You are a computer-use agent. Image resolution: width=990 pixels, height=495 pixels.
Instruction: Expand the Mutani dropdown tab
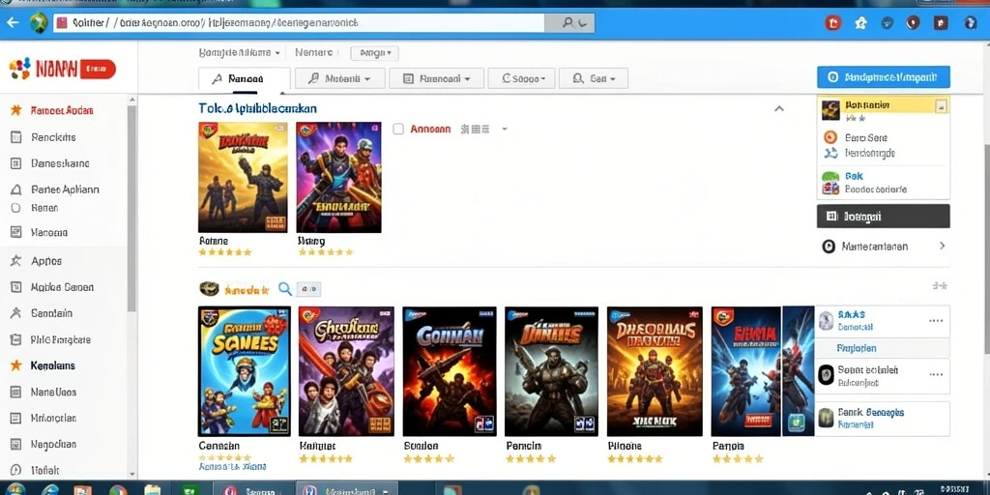click(340, 79)
